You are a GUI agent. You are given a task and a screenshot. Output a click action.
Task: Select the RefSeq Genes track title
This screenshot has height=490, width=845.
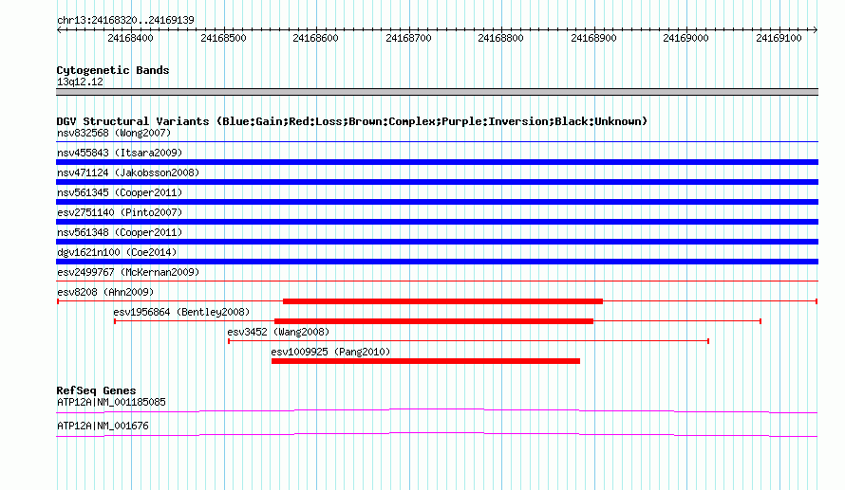click(x=97, y=390)
